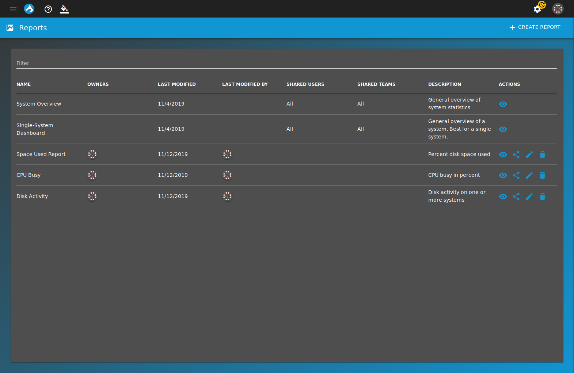This screenshot has height=373, width=574.
Task: Click the Shared Teams column header
Action: [x=376, y=84]
